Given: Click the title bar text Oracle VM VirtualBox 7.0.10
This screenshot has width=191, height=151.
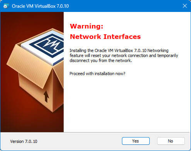Looking at the screenshot, I should tap(40, 6).
